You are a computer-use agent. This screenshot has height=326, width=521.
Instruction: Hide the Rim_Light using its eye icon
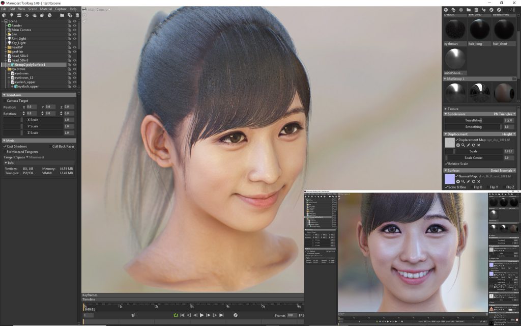click(x=75, y=39)
